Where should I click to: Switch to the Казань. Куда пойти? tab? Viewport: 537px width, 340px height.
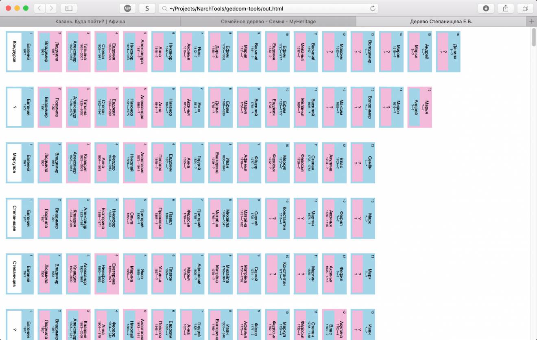click(x=90, y=21)
